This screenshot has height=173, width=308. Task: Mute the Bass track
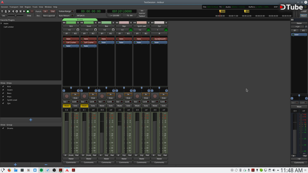[102, 106]
